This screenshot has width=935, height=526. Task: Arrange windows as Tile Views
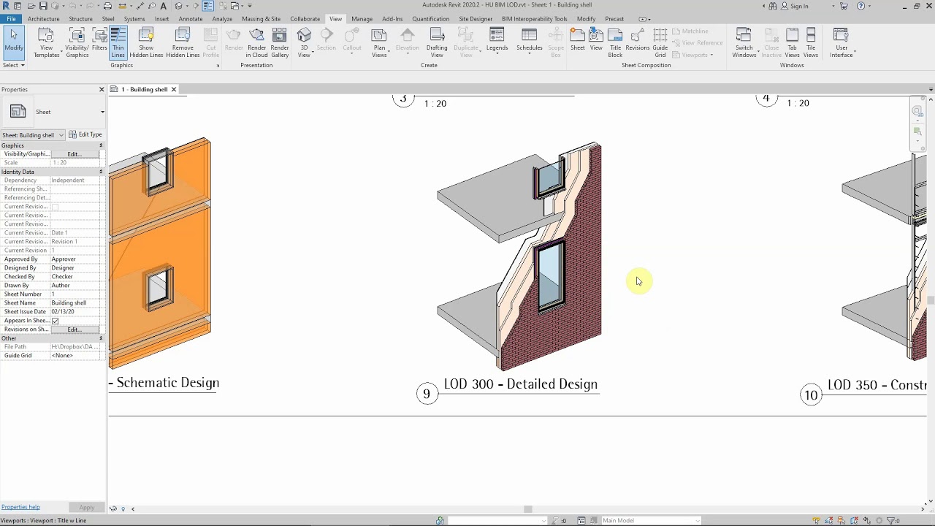point(811,42)
